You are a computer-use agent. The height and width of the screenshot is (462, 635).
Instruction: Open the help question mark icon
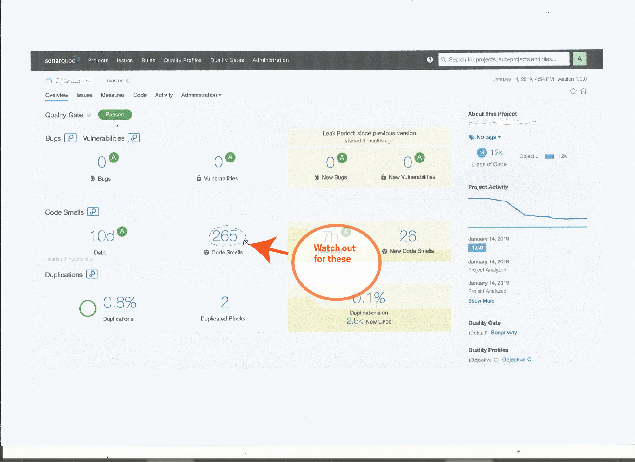point(430,60)
